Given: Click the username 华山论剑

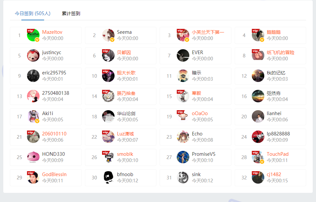Looking at the screenshot, I should (126, 113).
